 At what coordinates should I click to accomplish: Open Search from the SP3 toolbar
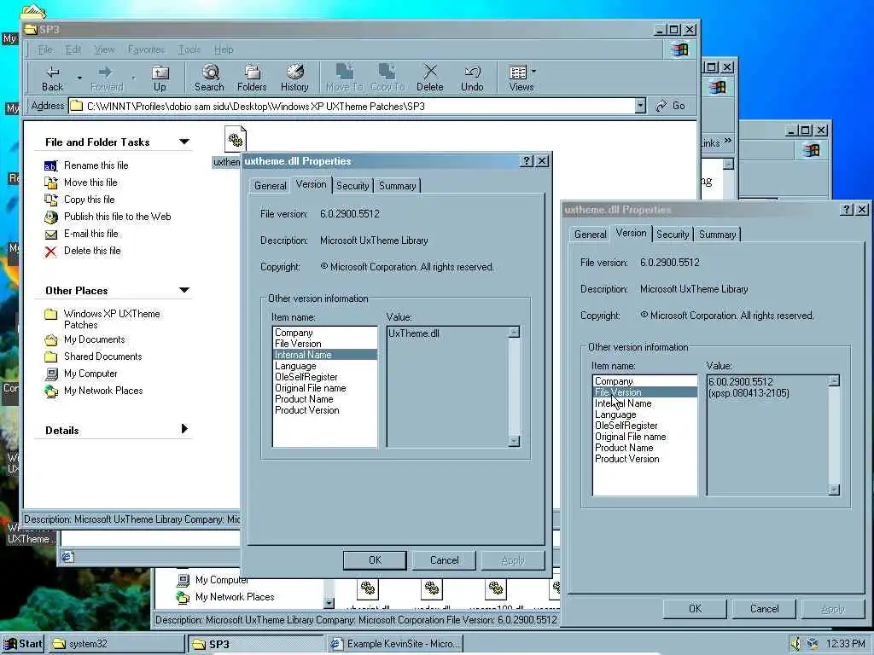(209, 78)
